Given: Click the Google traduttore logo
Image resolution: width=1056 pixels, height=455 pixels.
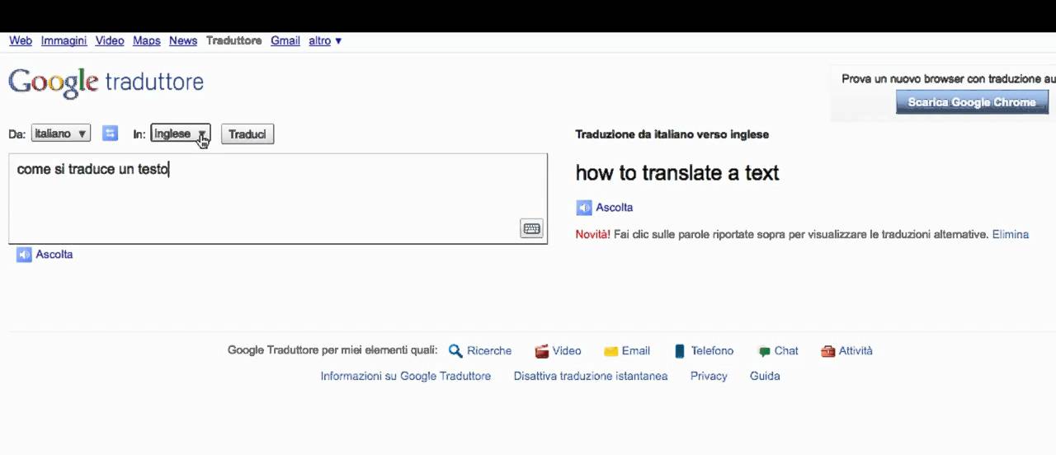Looking at the screenshot, I should (x=106, y=82).
